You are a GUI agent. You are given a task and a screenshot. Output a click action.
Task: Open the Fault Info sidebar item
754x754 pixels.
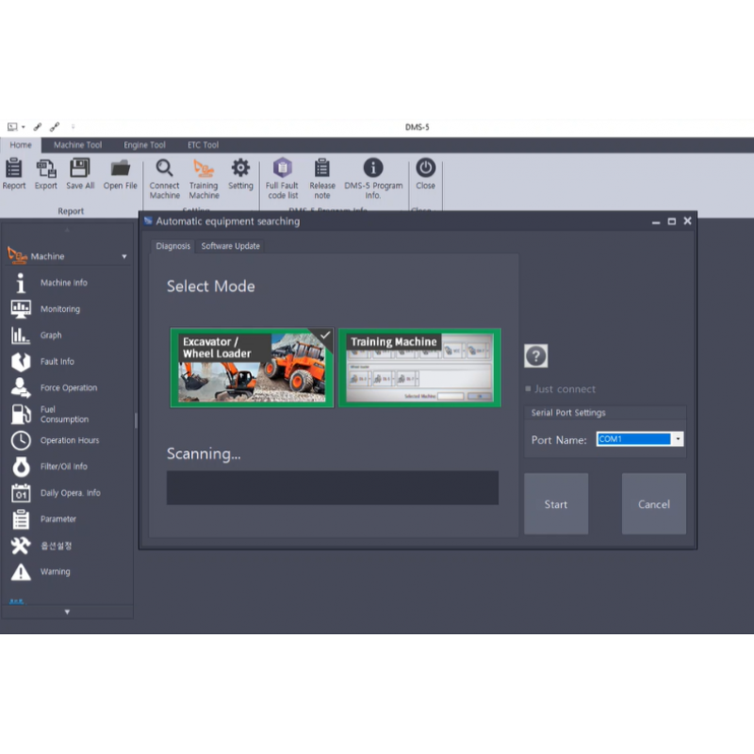pos(57,362)
